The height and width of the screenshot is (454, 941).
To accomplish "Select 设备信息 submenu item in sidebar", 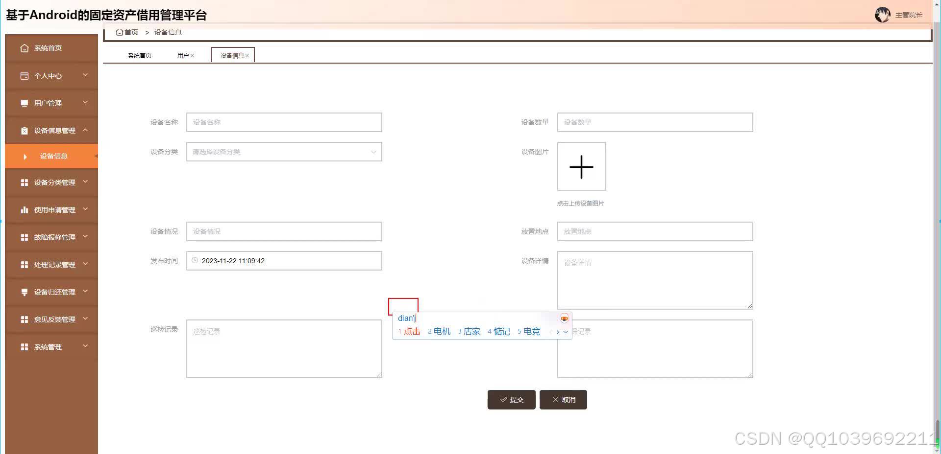I will [53, 156].
